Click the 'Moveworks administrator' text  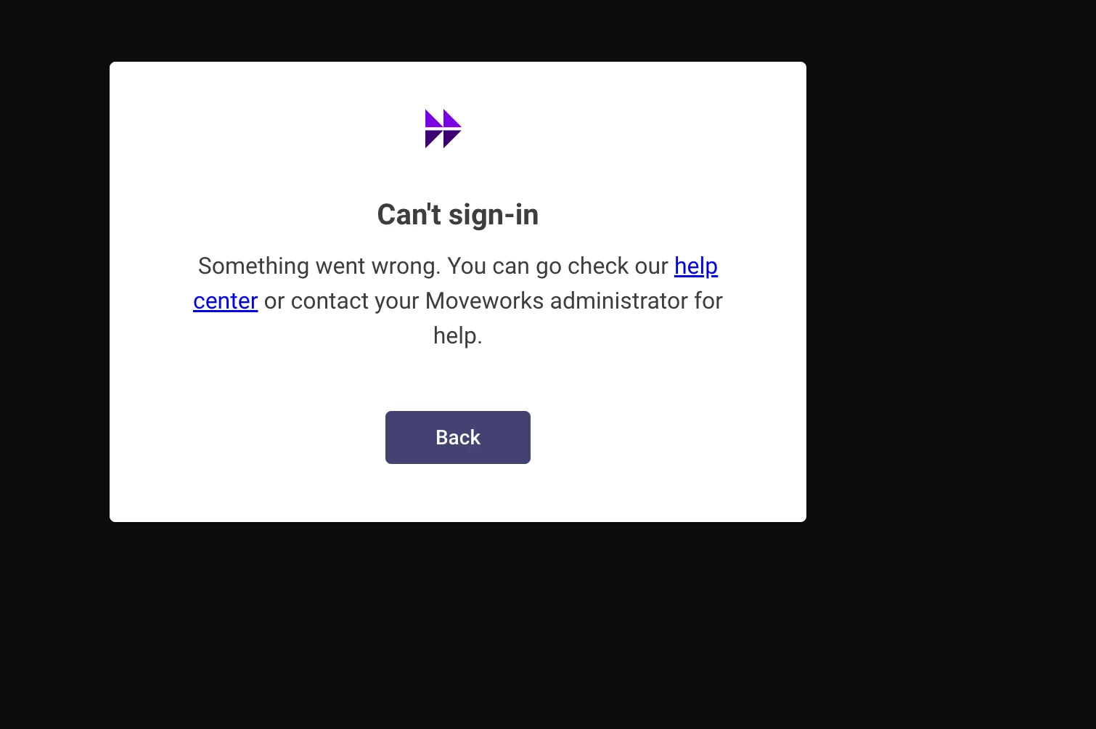pyautogui.click(x=557, y=301)
